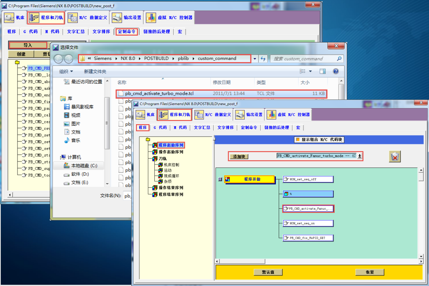Click the 添加块 button
The height and width of the screenshot is (286, 429).
[x=239, y=157]
